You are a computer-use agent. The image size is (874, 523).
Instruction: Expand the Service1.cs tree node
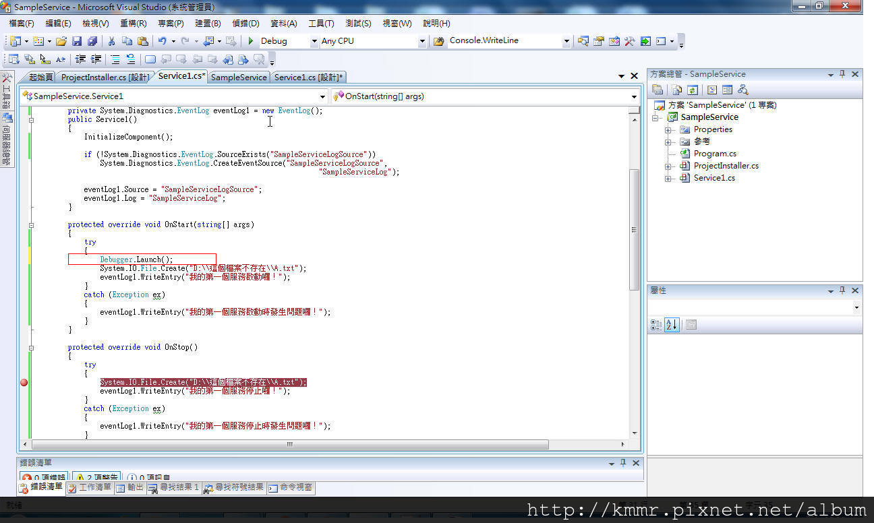pyautogui.click(x=668, y=178)
